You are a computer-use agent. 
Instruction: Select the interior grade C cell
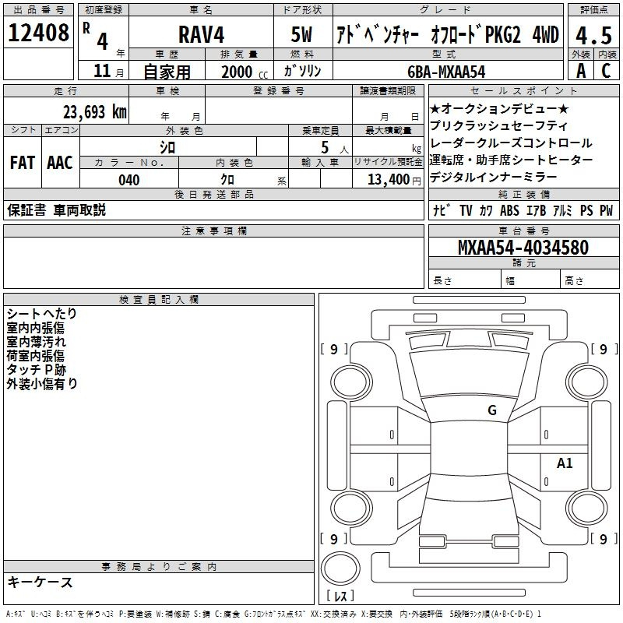tap(606, 71)
